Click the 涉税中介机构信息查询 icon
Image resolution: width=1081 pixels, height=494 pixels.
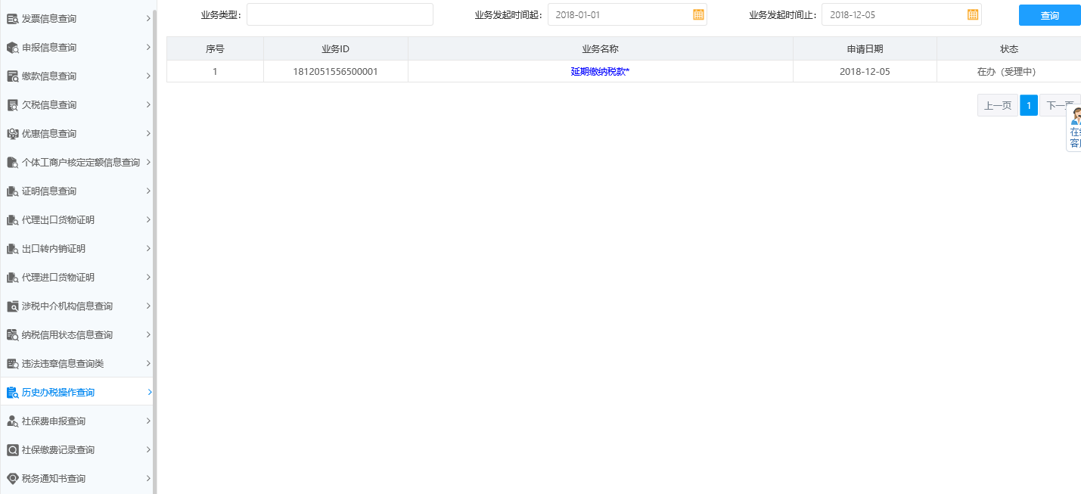(x=12, y=306)
